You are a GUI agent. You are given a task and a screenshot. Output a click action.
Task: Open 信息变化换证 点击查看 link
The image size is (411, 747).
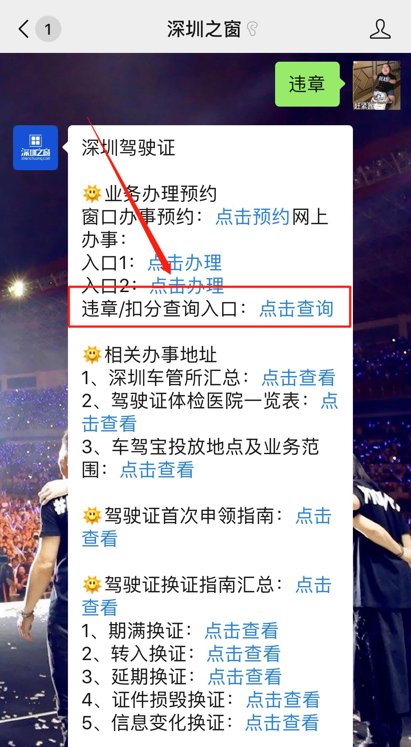click(x=282, y=723)
